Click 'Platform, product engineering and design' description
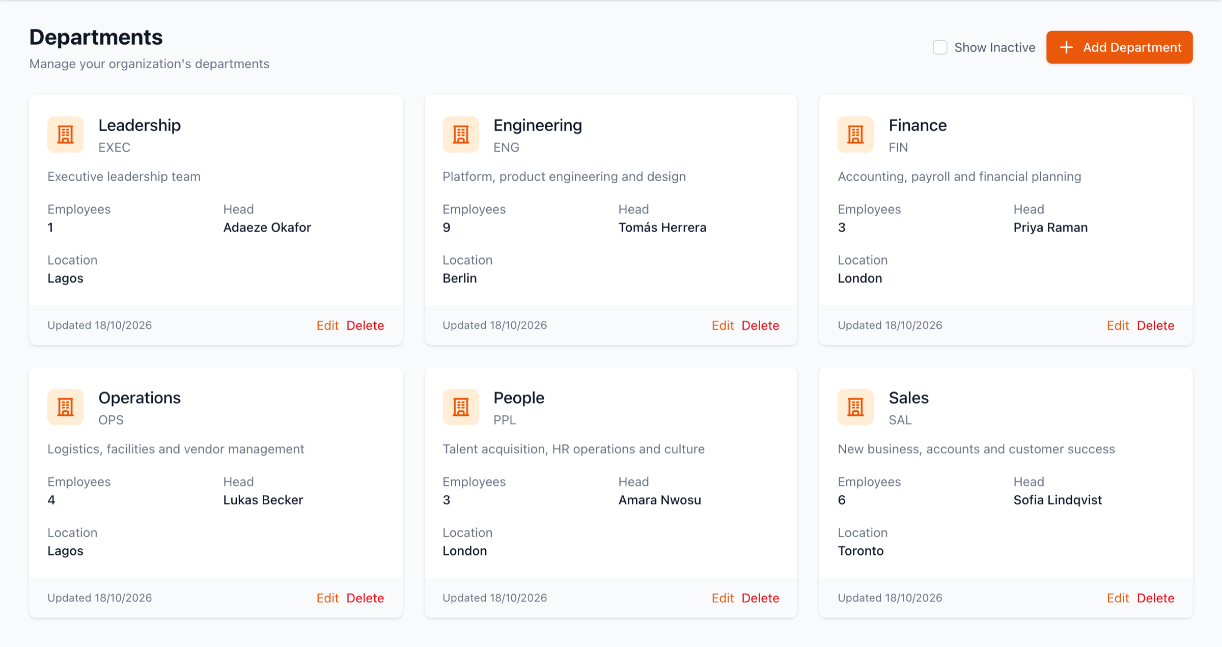This screenshot has height=647, width=1222. pyautogui.click(x=564, y=177)
